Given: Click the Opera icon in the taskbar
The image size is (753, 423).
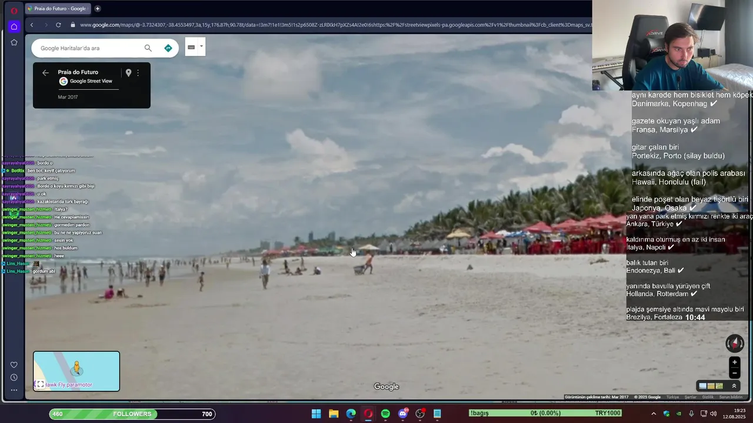Looking at the screenshot, I should point(368,414).
